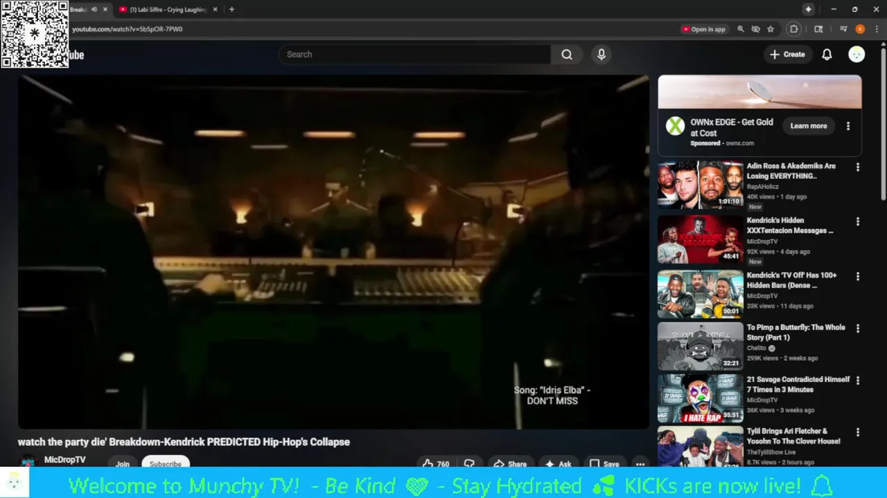The width and height of the screenshot is (887, 498).
Task: Click the ownx.com sponsored link text
Action: coord(739,143)
